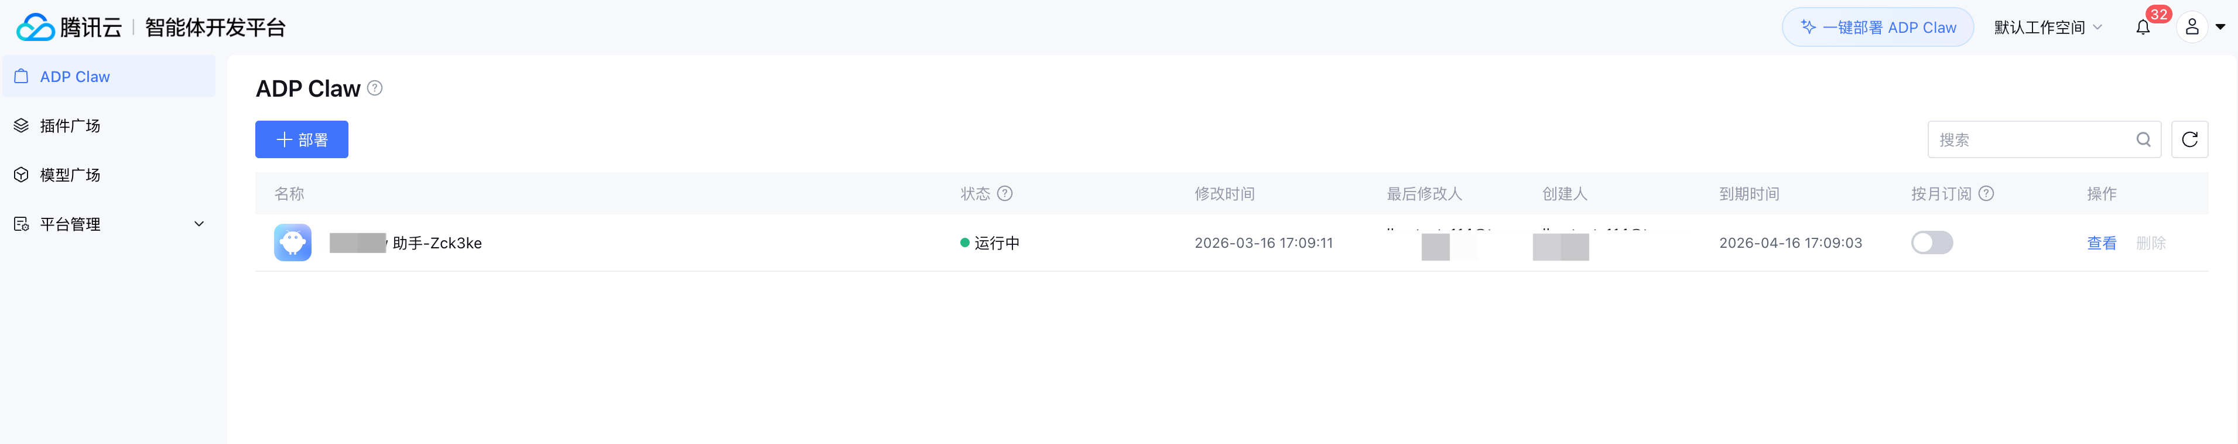Select ADP Claw in the sidebar
Screen dimensions: 2238x444
(75, 77)
